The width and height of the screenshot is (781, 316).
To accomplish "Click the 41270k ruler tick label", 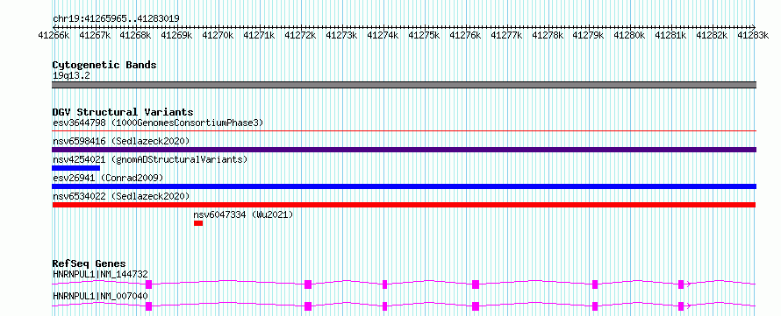I will (x=218, y=35).
